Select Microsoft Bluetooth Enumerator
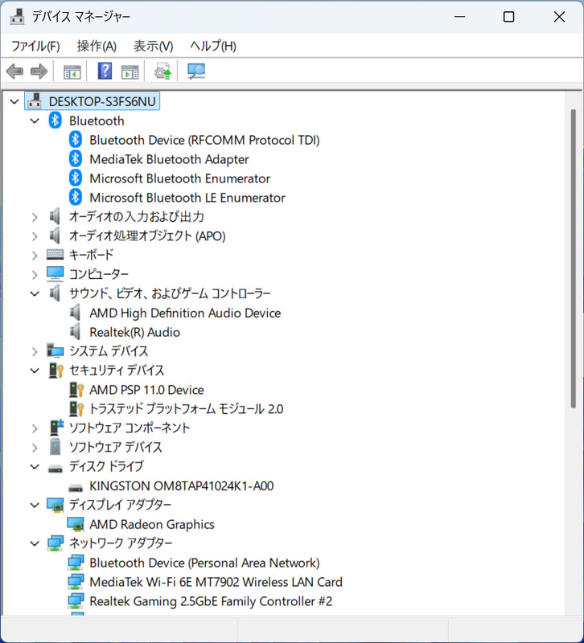584x643 pixels. (179, 178)
